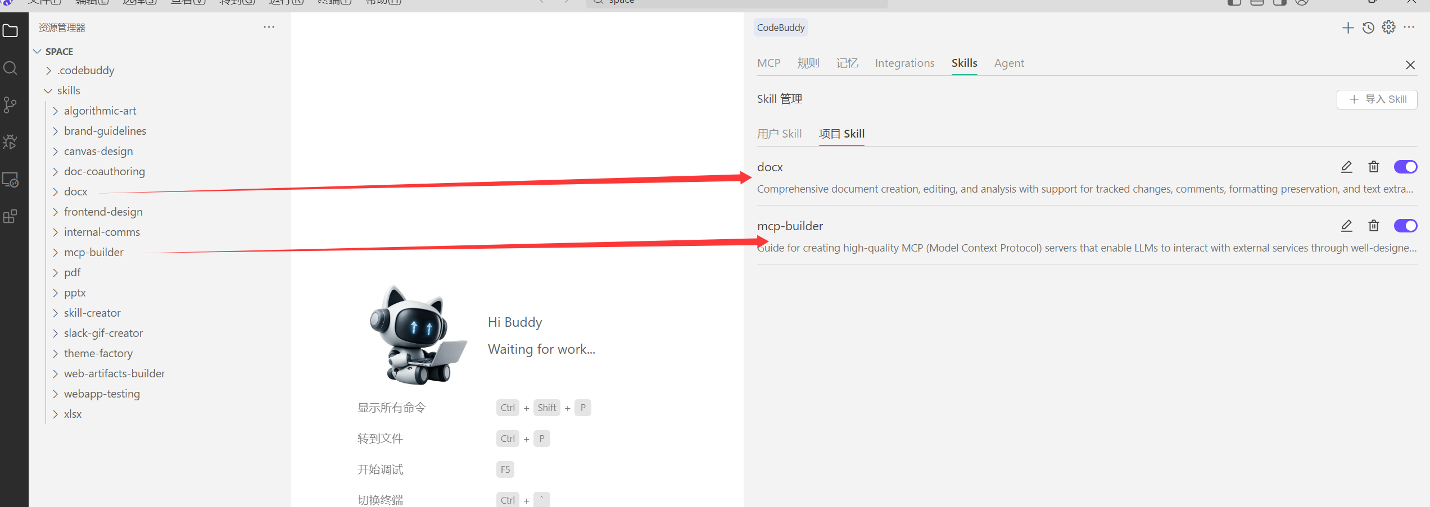Select the theme-factory folder
Image resolution: width=1430 pixels, height=507 pixels.
pos(98,353)
